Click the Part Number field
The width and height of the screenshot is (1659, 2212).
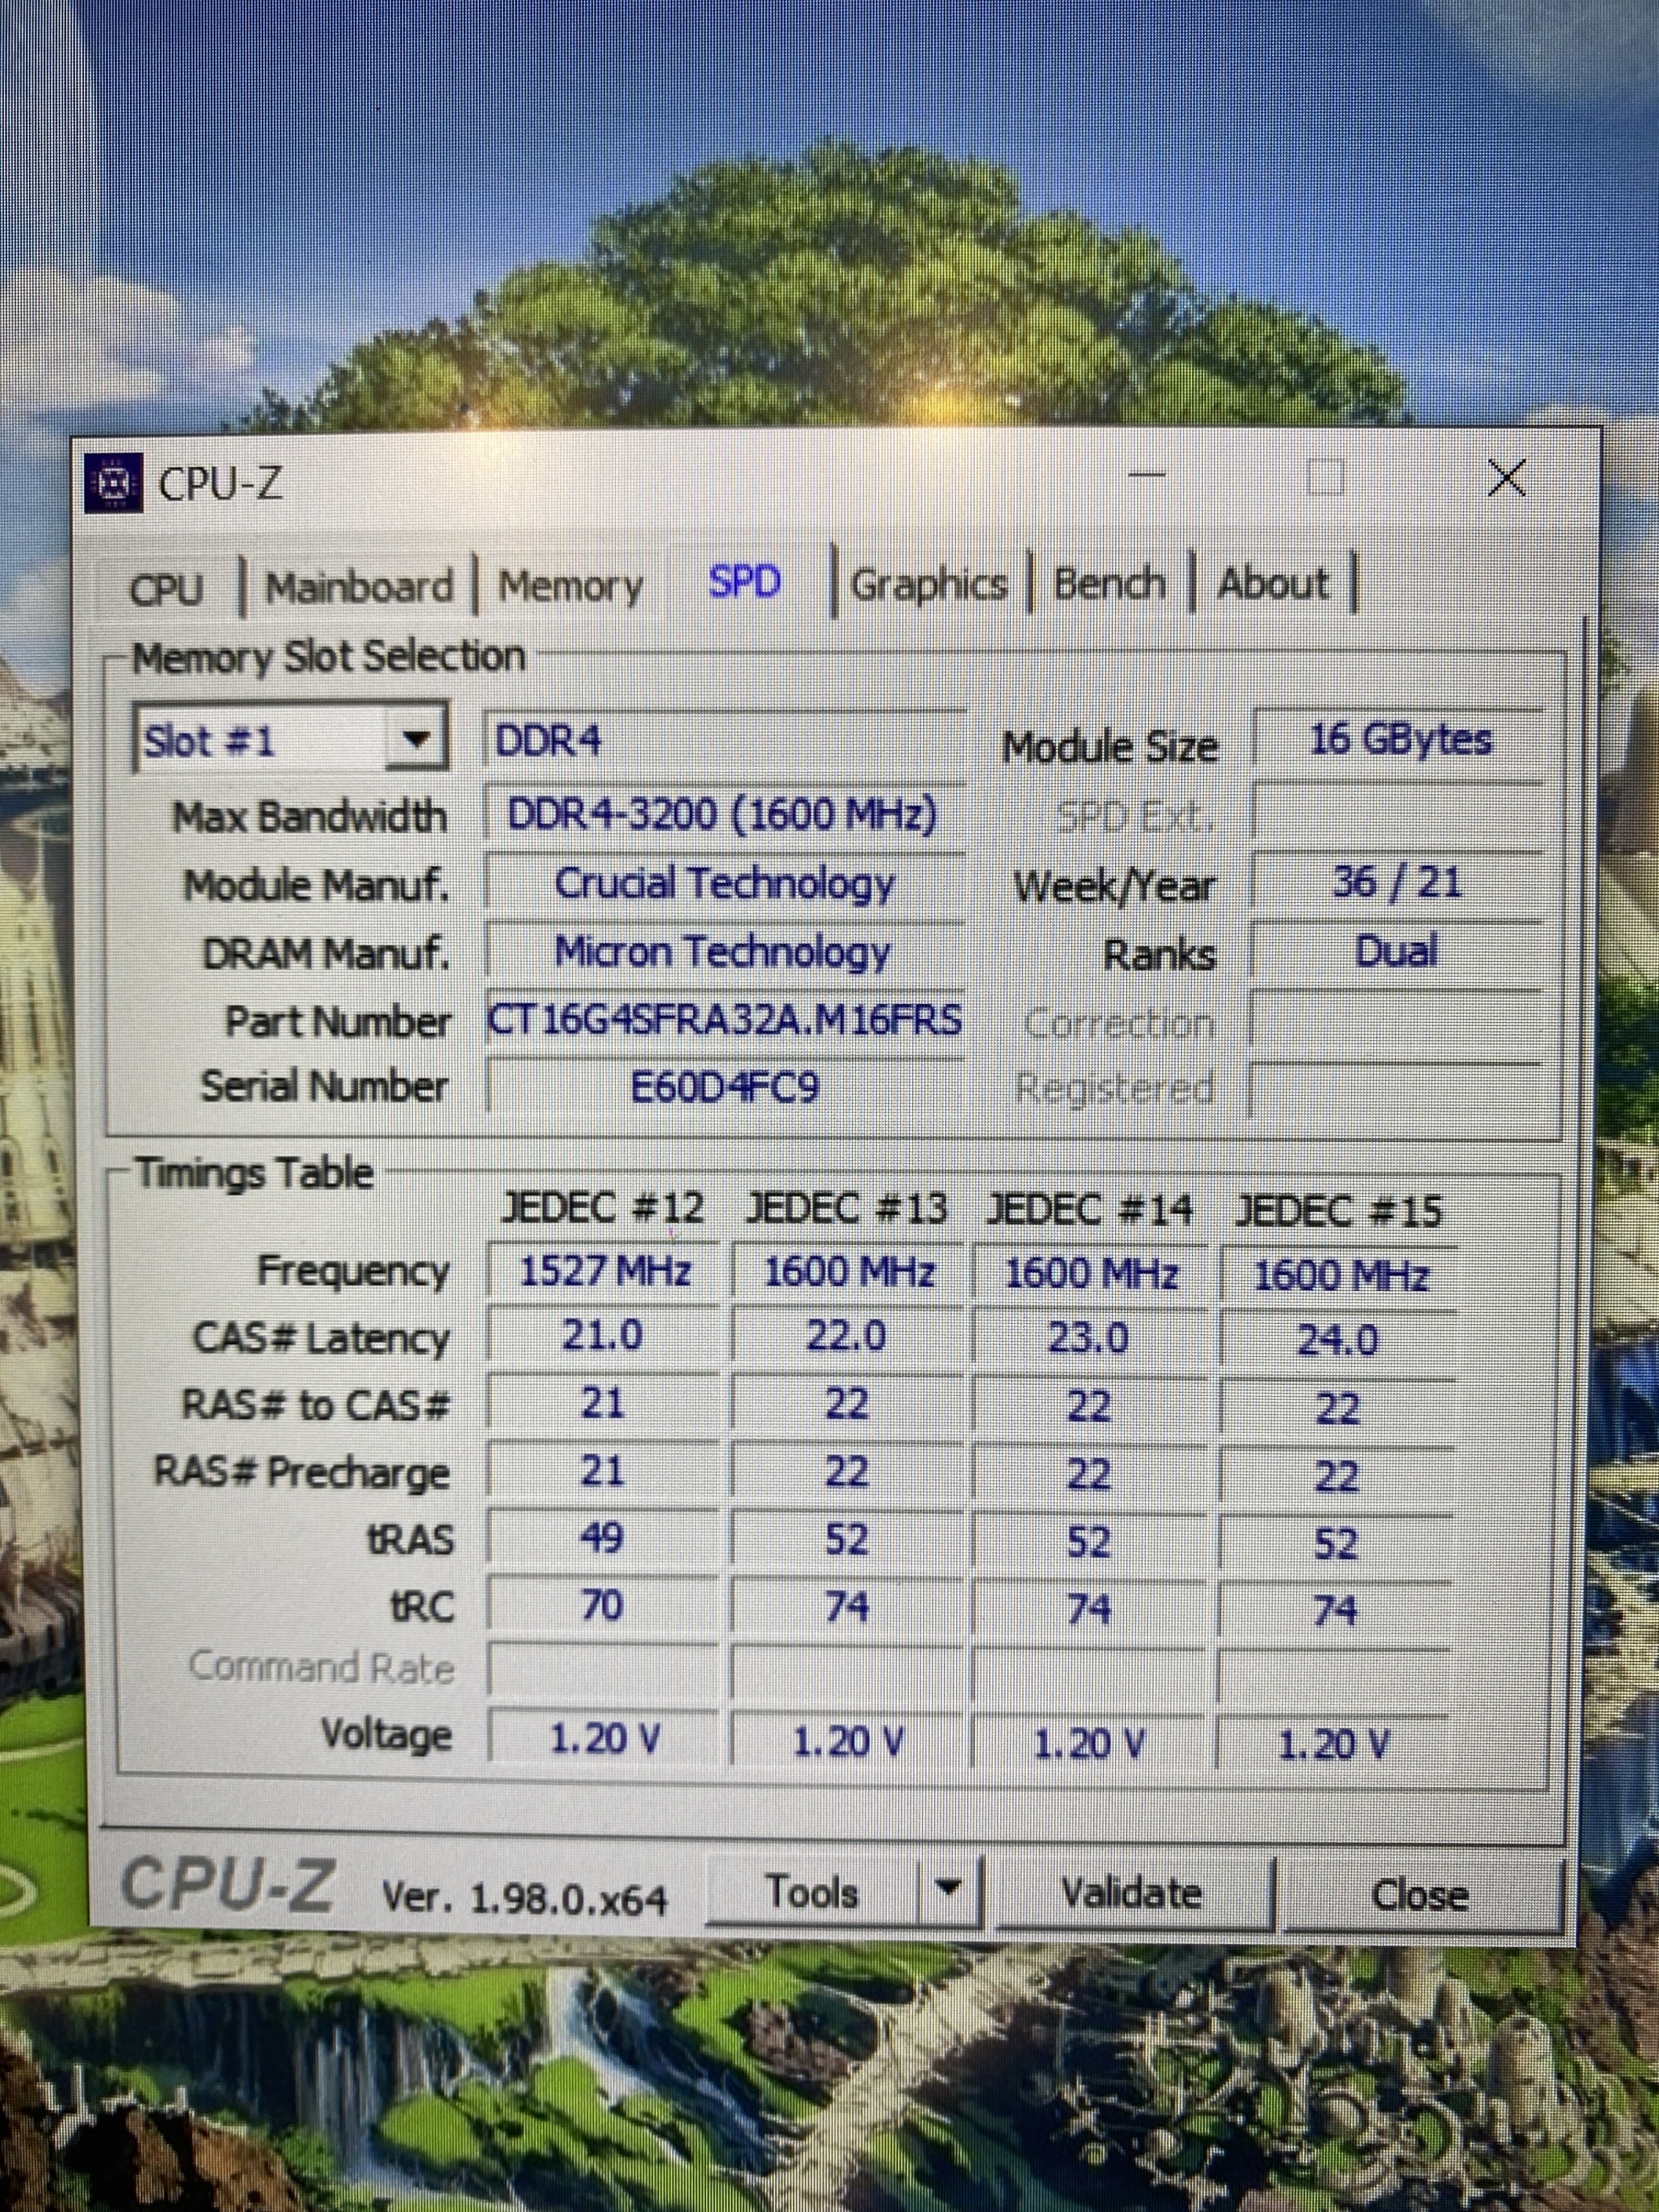click(x=724, y=1021)
